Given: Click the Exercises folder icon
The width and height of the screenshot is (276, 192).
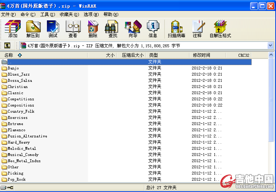Looking at the screenshot, I should pyautogui.click(x=4, y=117).
